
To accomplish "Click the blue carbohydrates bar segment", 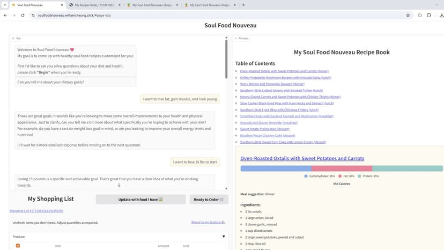I will (x=276, y=168).
